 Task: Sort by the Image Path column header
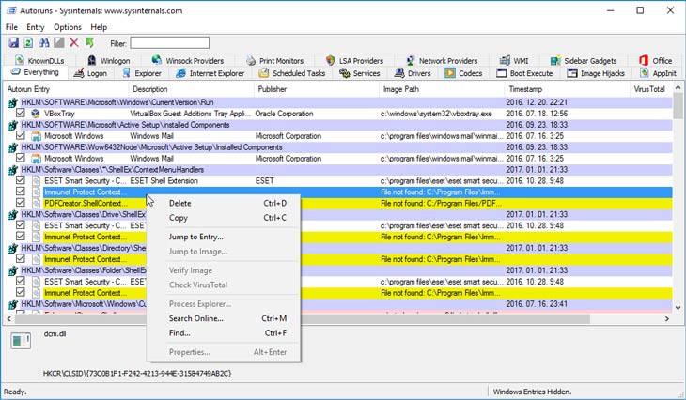442,89
